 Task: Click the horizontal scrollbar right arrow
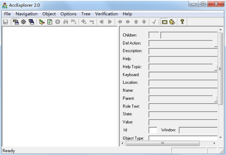pos(215,143)
